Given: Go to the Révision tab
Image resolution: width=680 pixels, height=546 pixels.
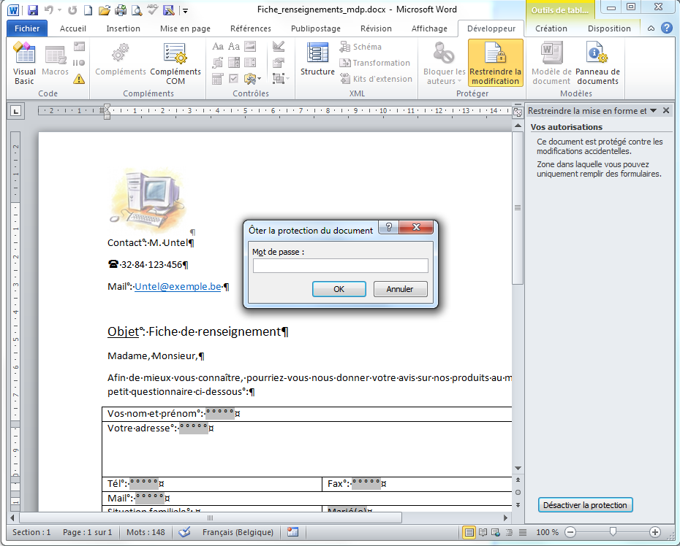Looking at the screenshot, I should 376,28.
